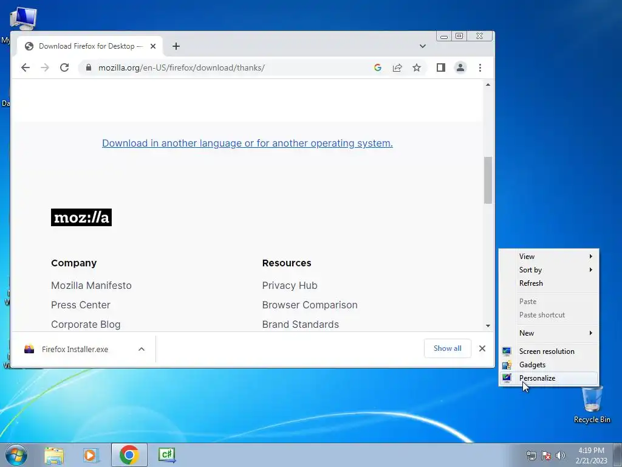The width and height of the screenshot is (622, 467).
Task: Click scrollbar down arrow
Action: pos(488,326)
